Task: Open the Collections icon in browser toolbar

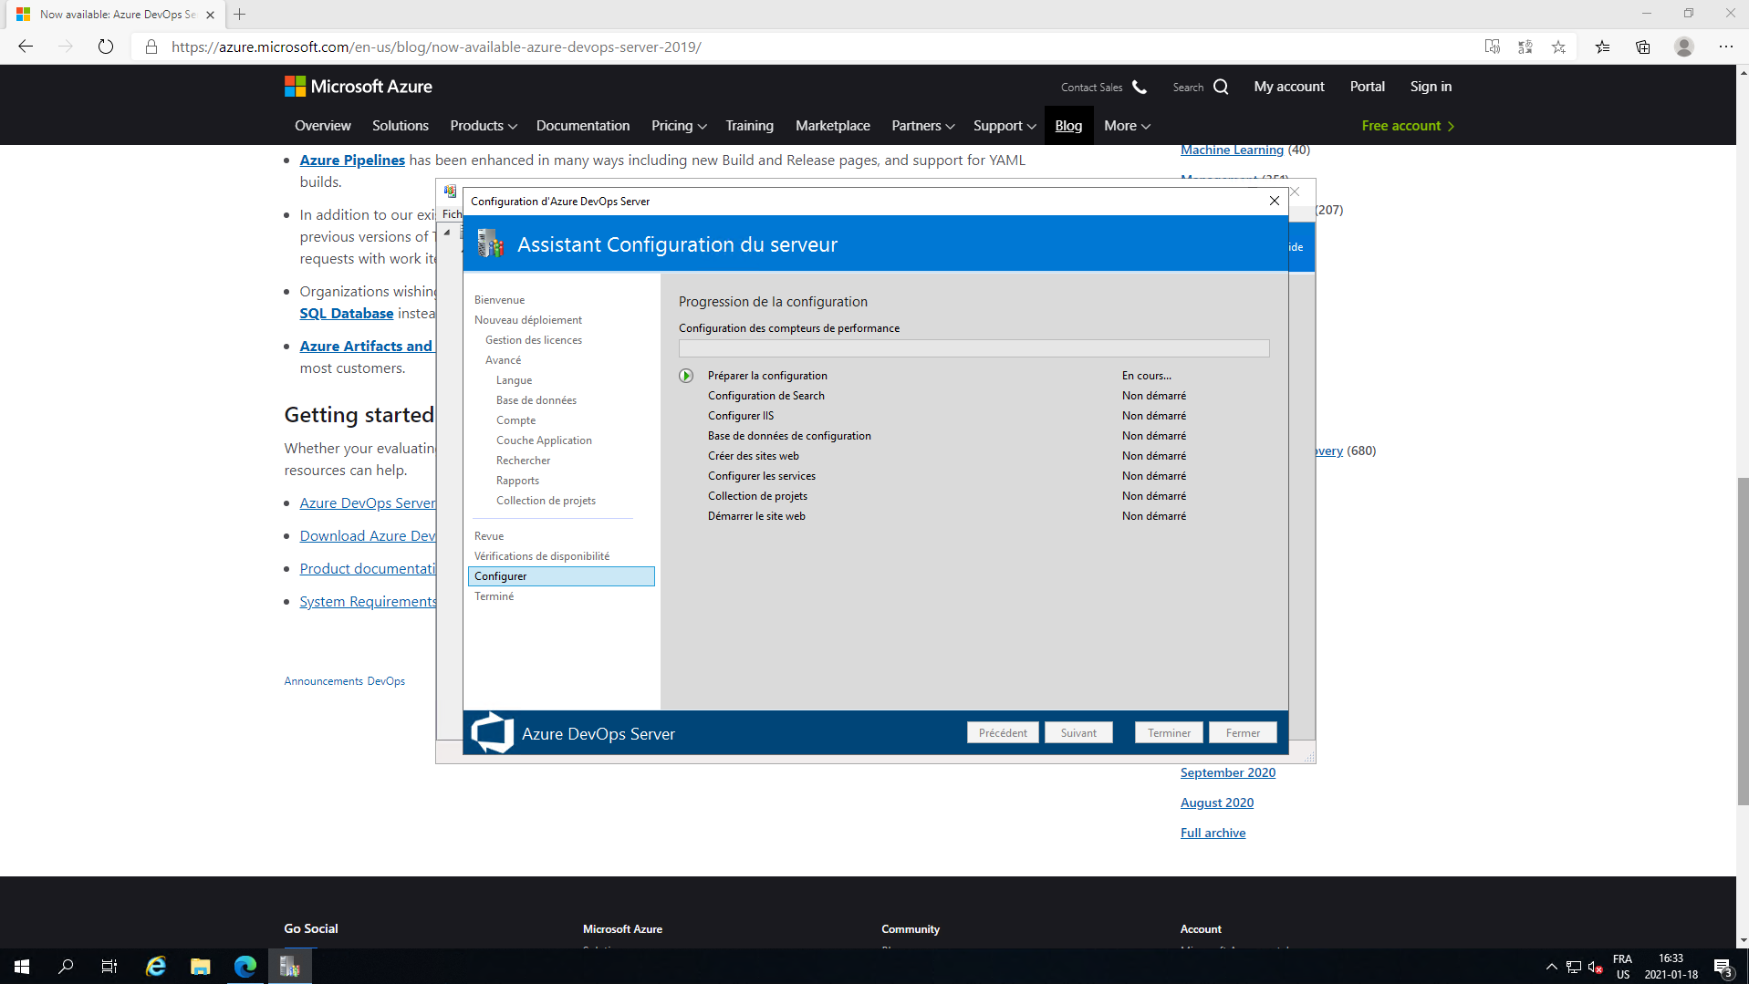Action: point(1642,47)
